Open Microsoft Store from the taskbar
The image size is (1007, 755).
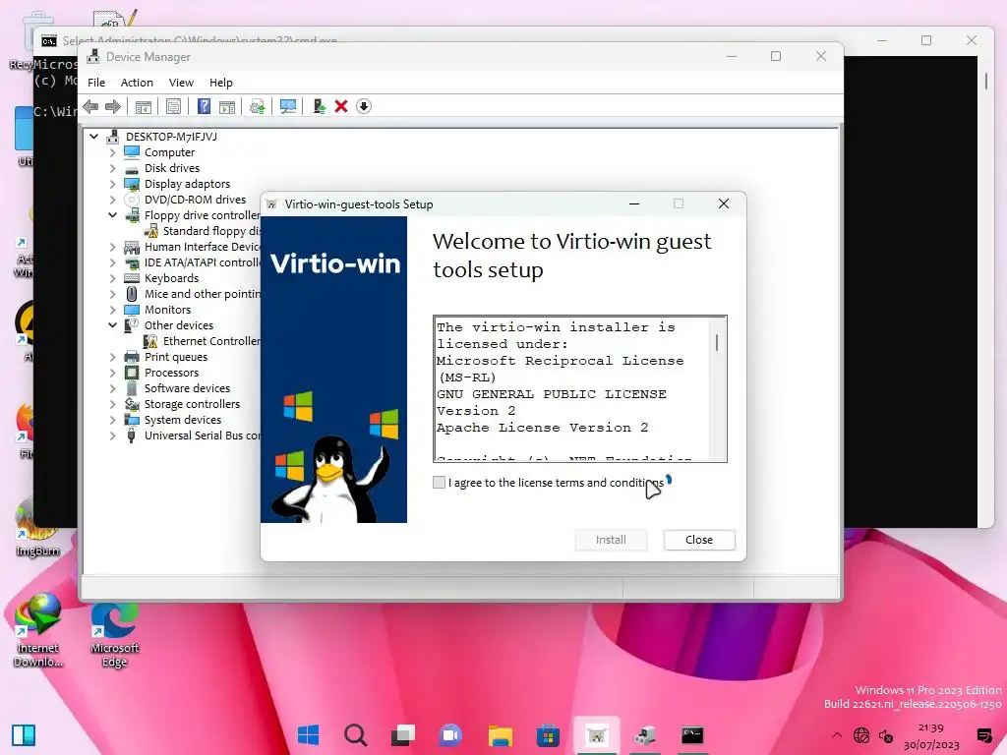(548, 735)
